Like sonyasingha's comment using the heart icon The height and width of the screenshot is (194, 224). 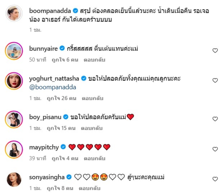click(x=215, y=179)
